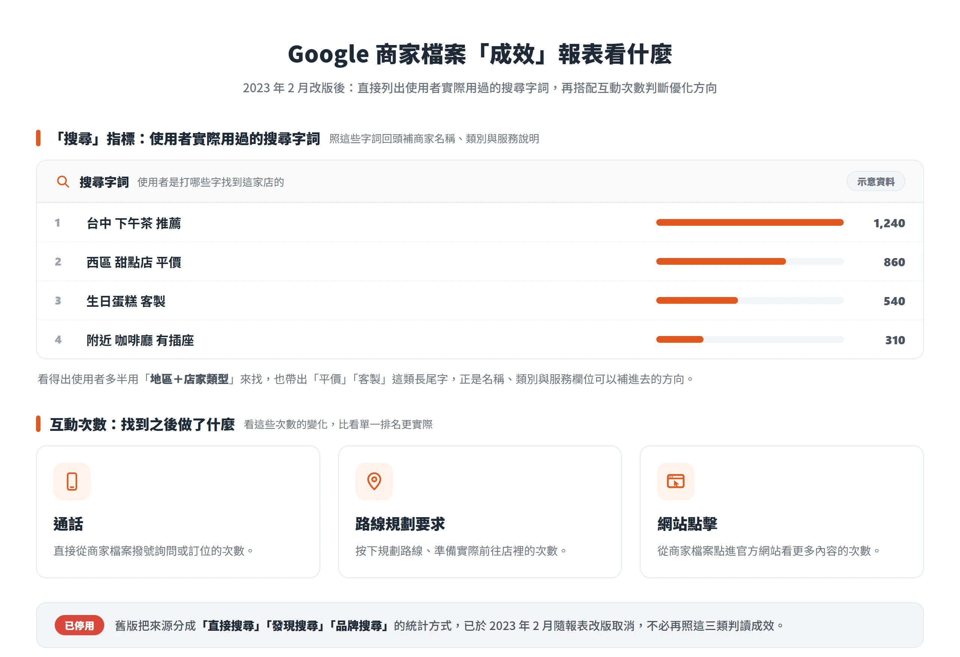
Task: Click hint text 照這些字詞回頭補商家名稱、類別與服務說明
Action: (434, 138)
